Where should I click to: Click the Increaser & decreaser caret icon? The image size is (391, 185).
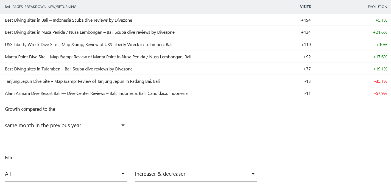(253, 173)
